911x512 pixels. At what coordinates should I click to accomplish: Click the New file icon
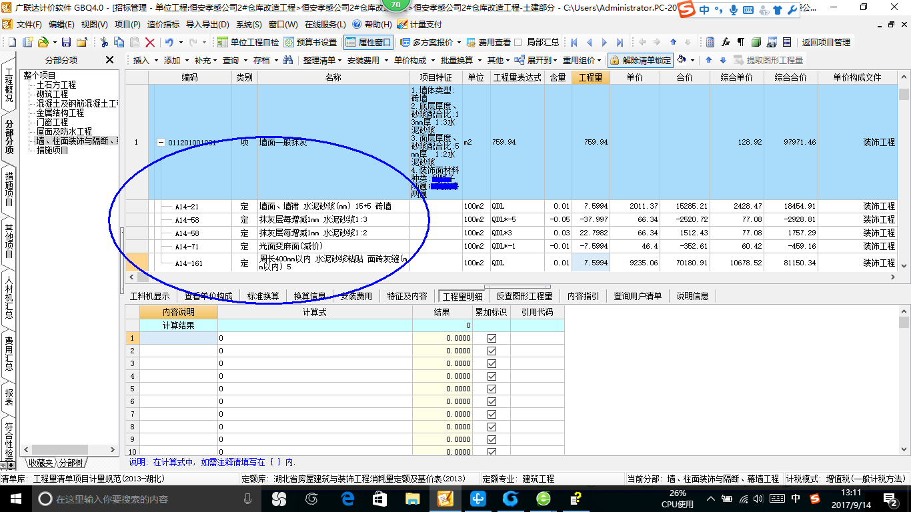(x=11, y=42)
